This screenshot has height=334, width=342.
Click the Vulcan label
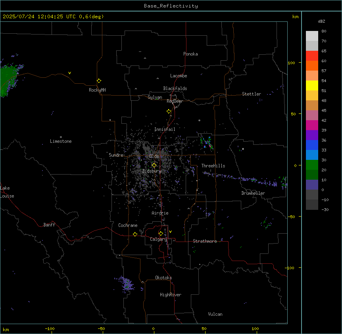[215, 314]
